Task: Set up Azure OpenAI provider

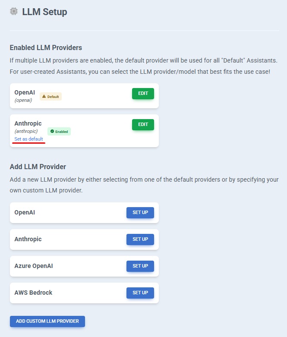Action: (x=140, y=266)
